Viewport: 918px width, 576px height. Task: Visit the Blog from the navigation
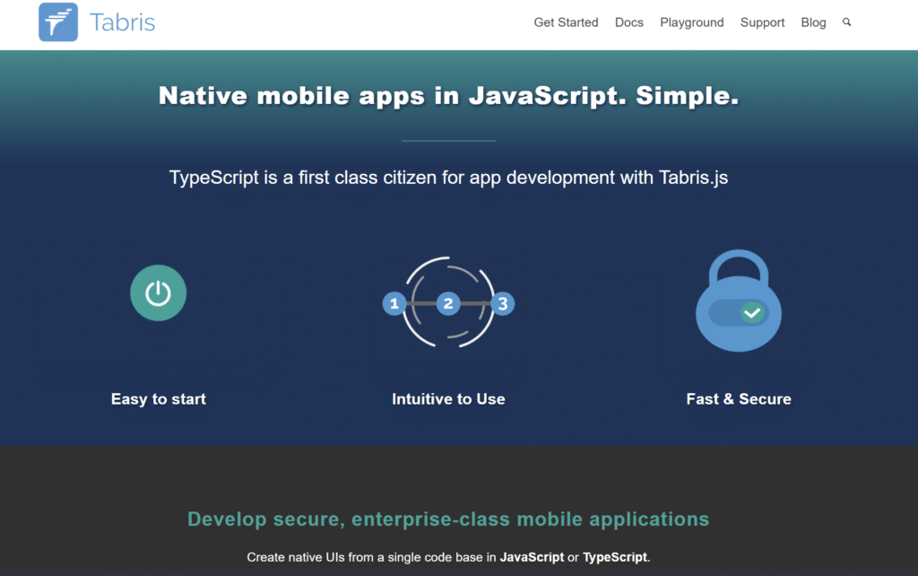click(x=813, y=22)
